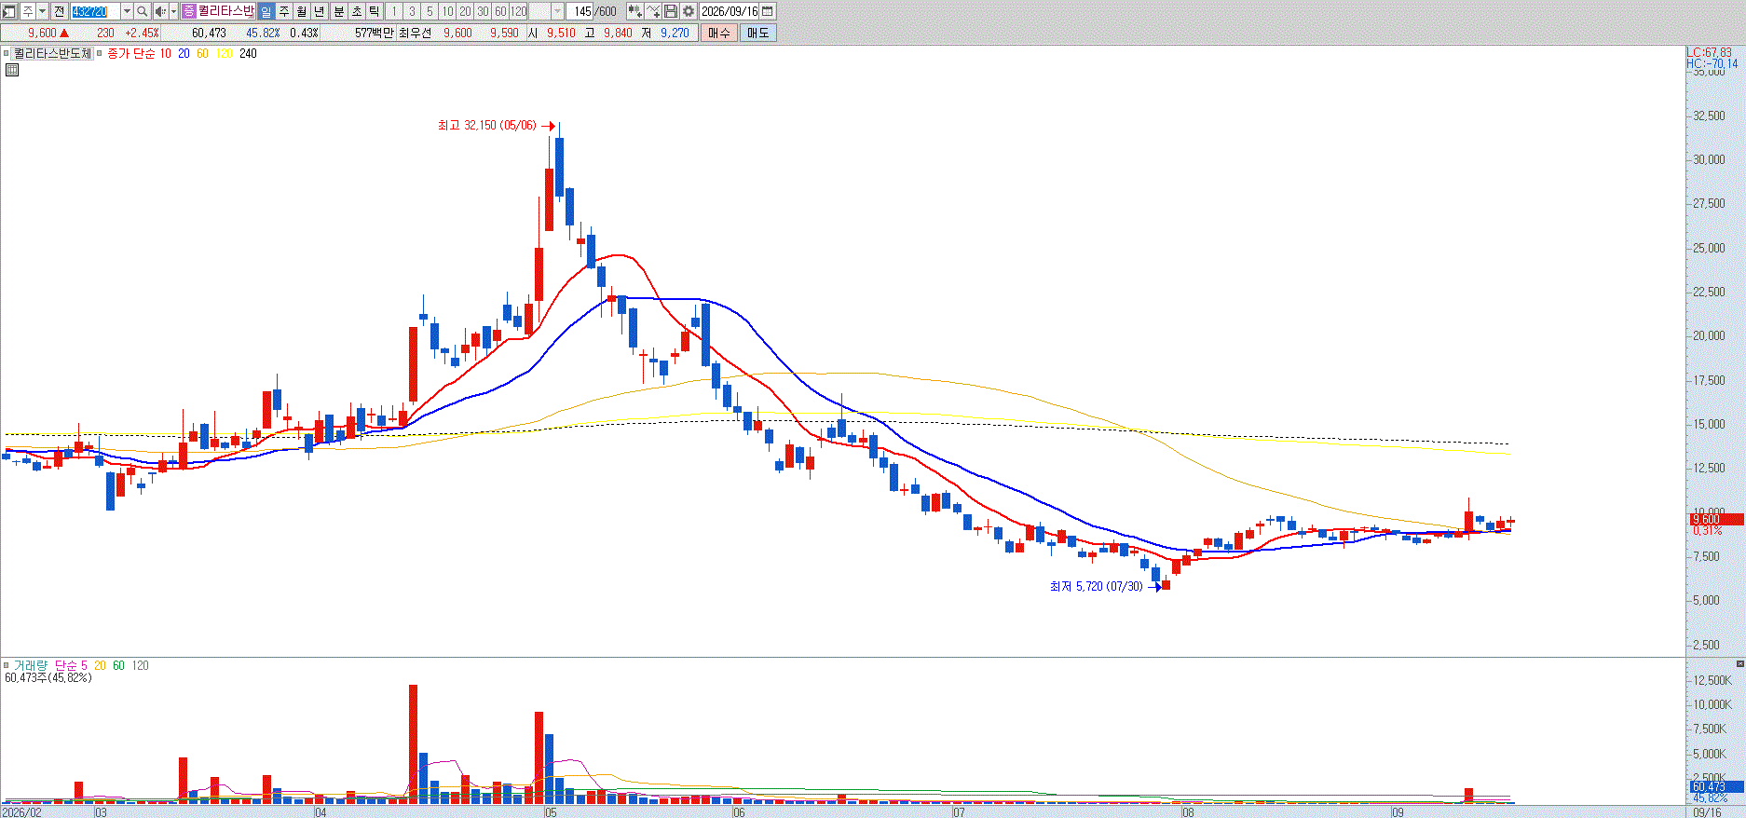This screenshot has width=1746, height=818.
Task: Open the calendar date picker icon
Action: pyautogui.click(x=768, y=11)
